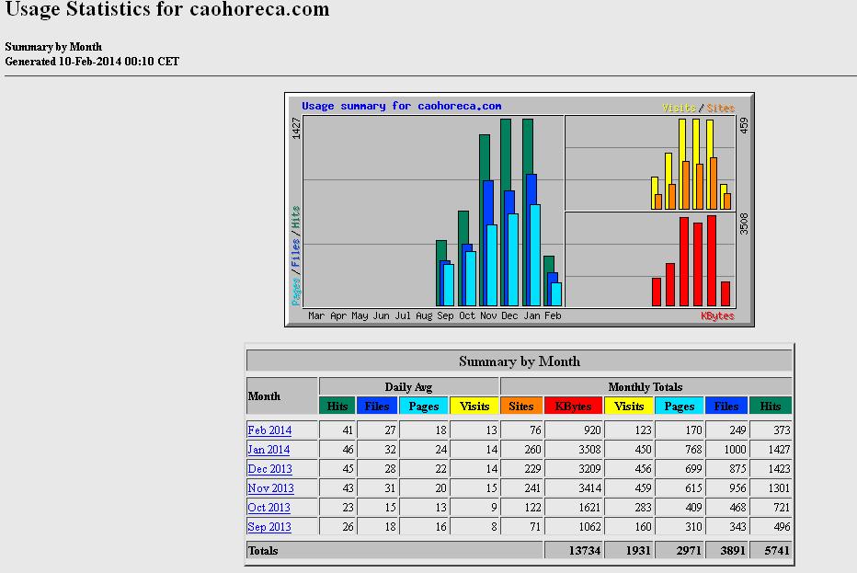
Task: Click the Dec 2013 monthly pages cell 699
Action: point(680,469)
